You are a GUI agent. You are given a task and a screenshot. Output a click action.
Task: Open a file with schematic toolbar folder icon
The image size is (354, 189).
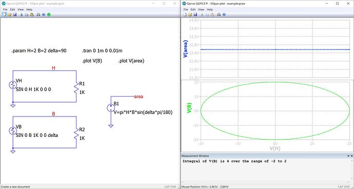point(9,15)
